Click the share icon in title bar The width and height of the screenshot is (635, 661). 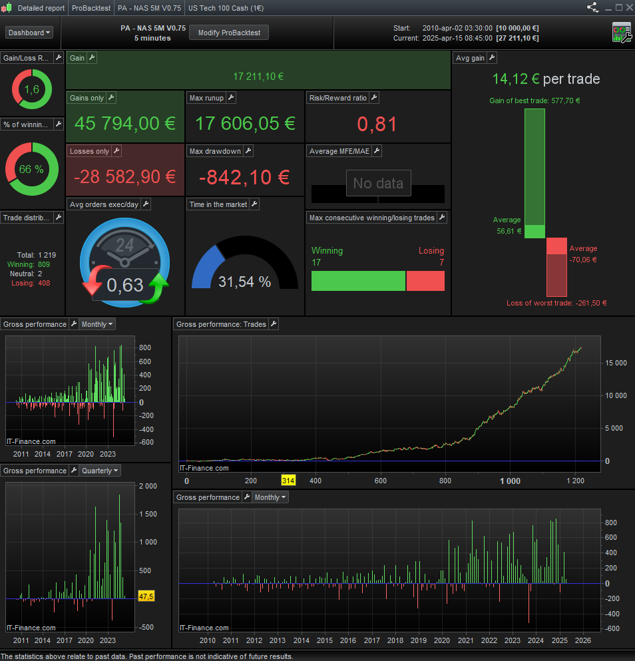coord(592,8)
